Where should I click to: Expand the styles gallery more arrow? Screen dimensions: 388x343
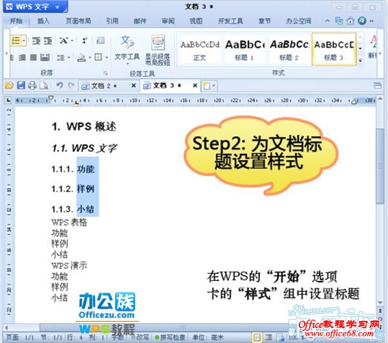pyautogui.click(x=360, y=60)
